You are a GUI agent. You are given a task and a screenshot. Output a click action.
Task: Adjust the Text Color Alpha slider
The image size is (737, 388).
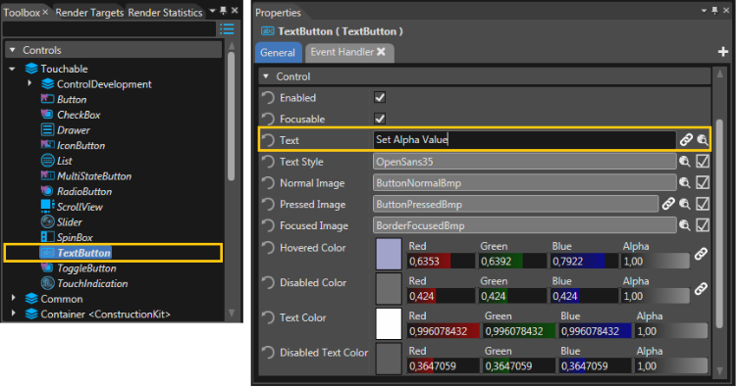[671, 331]
